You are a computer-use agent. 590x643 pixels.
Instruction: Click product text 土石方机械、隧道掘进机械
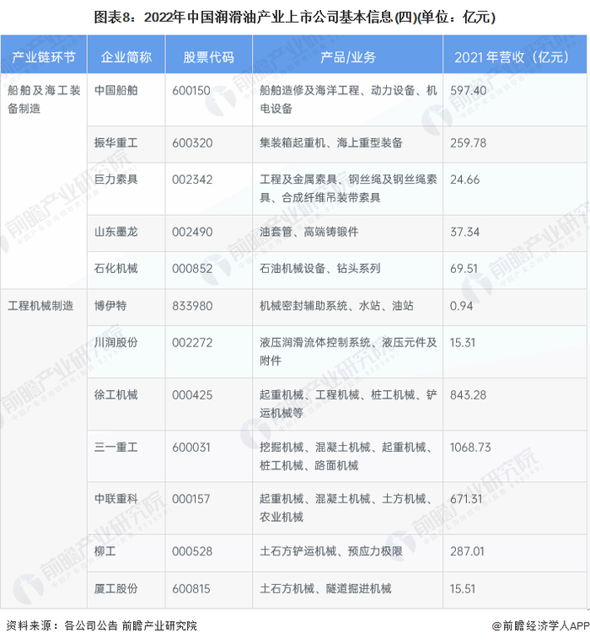[x=325, y=588]
